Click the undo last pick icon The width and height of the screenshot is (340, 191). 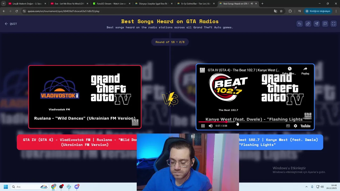tap(300, 24)
